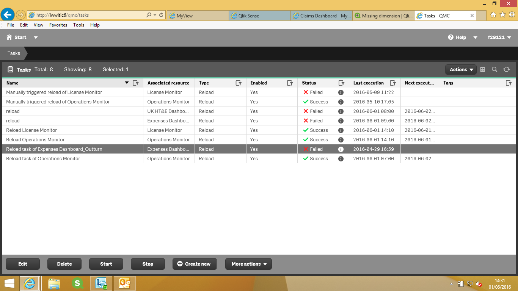Show status info for License Monitor manual reload
Image resolution: width=518 pixels, height=291 pixels.
click(x=341, y=92)
